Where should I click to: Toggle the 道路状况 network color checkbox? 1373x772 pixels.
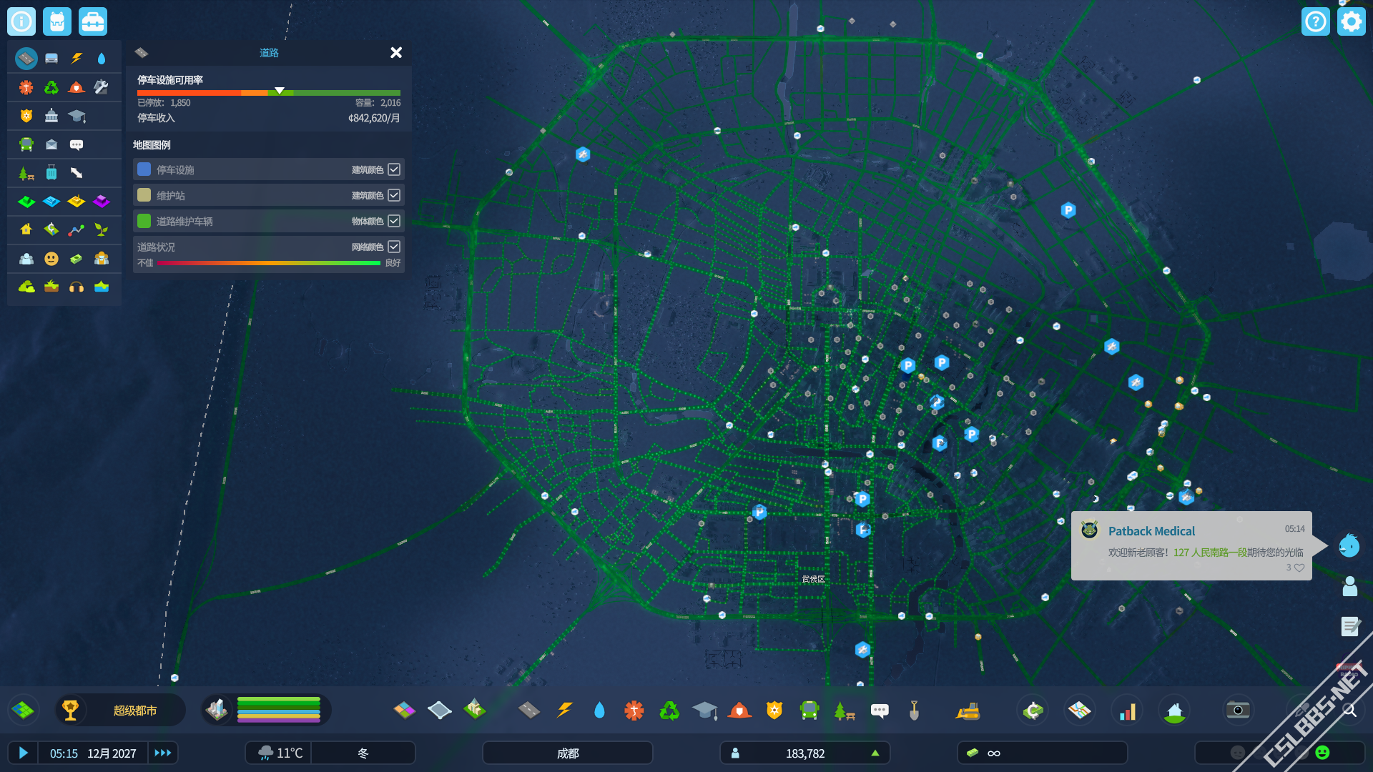coord(394,247)
